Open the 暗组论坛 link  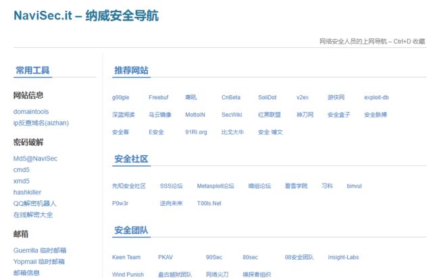259,186
